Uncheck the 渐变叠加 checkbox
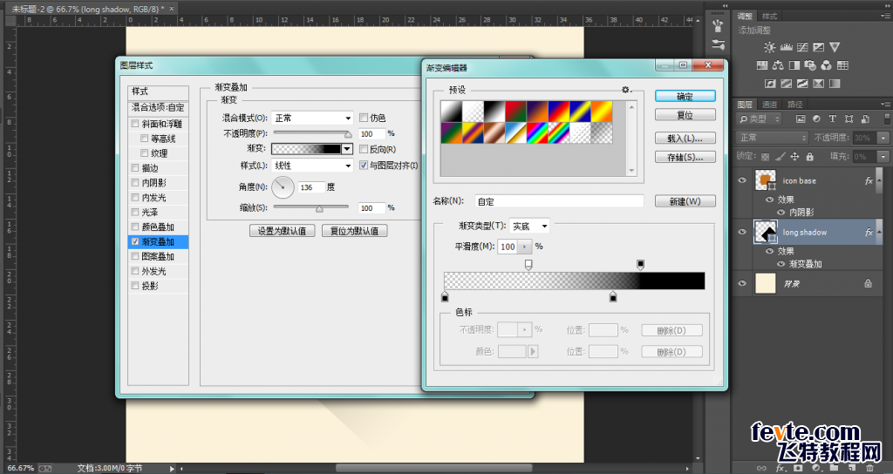The width and height of the screenshot is (893, 474). (135, 241)
